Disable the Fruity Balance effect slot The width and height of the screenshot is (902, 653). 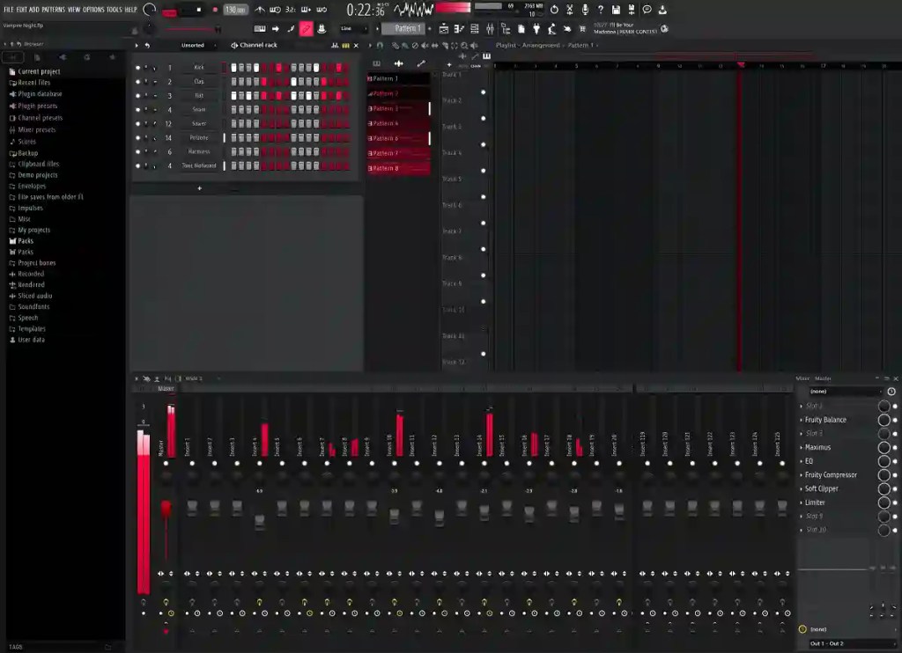point(895,420)
